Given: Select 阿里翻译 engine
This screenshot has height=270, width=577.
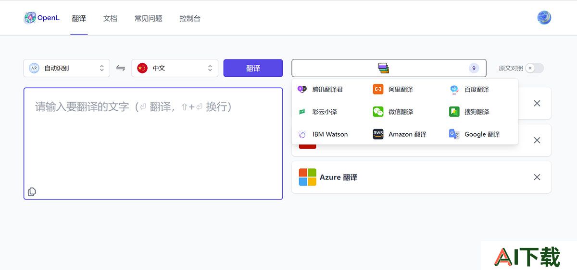Looking at the screenshot, I should click(x=393, y=89).
